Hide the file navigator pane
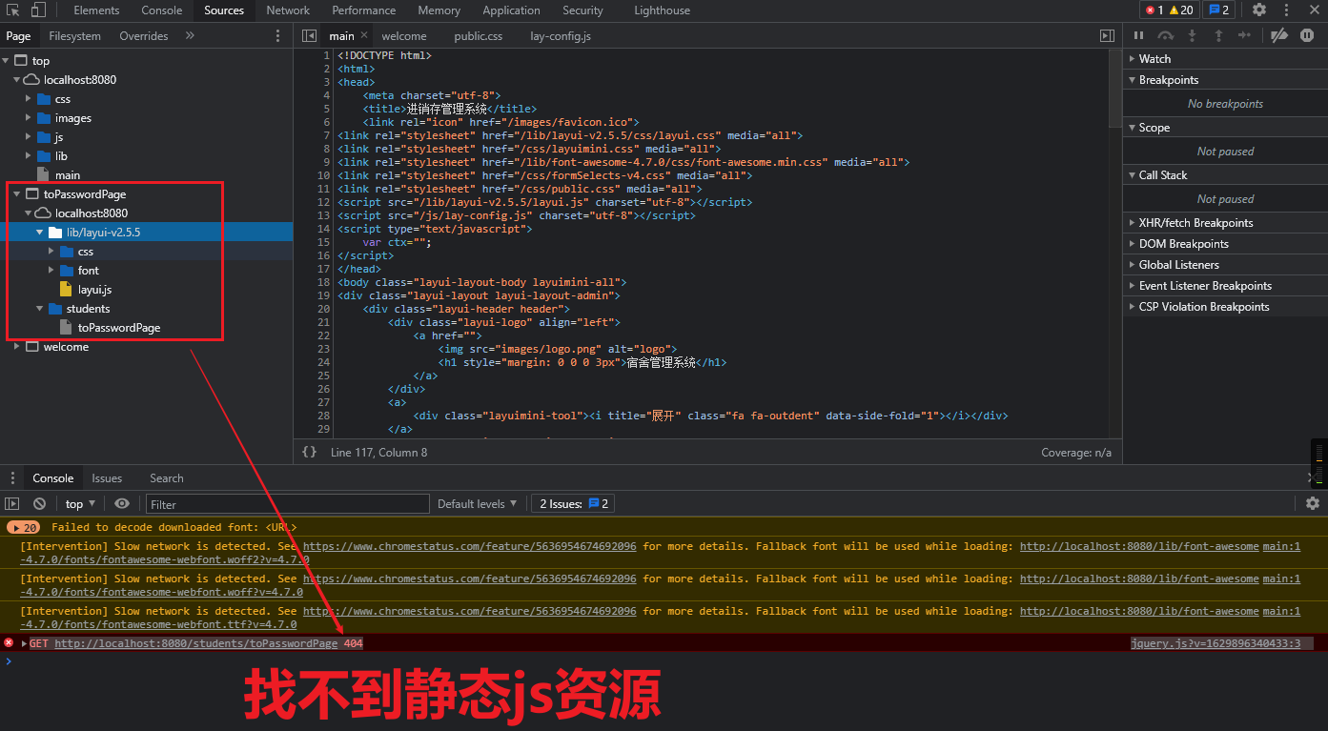Viewport: 1328px width, 731px height. point(309,35)
